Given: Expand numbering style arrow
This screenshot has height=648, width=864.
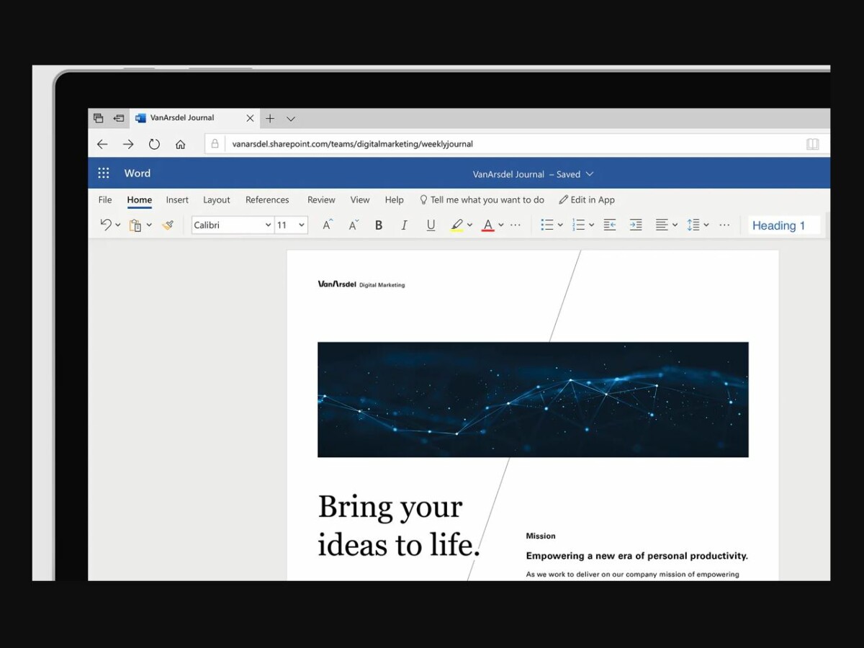Looking at the screenshot, I should point(591,225).
